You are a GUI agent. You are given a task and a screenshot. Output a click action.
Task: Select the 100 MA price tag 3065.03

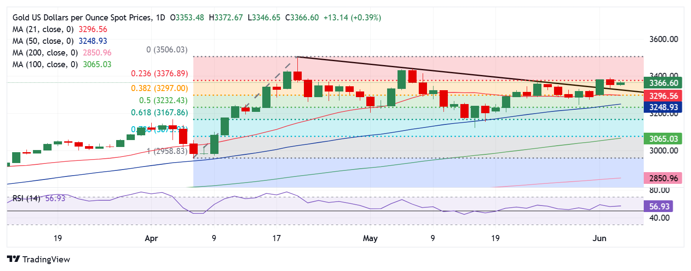(x=663, y=139)
